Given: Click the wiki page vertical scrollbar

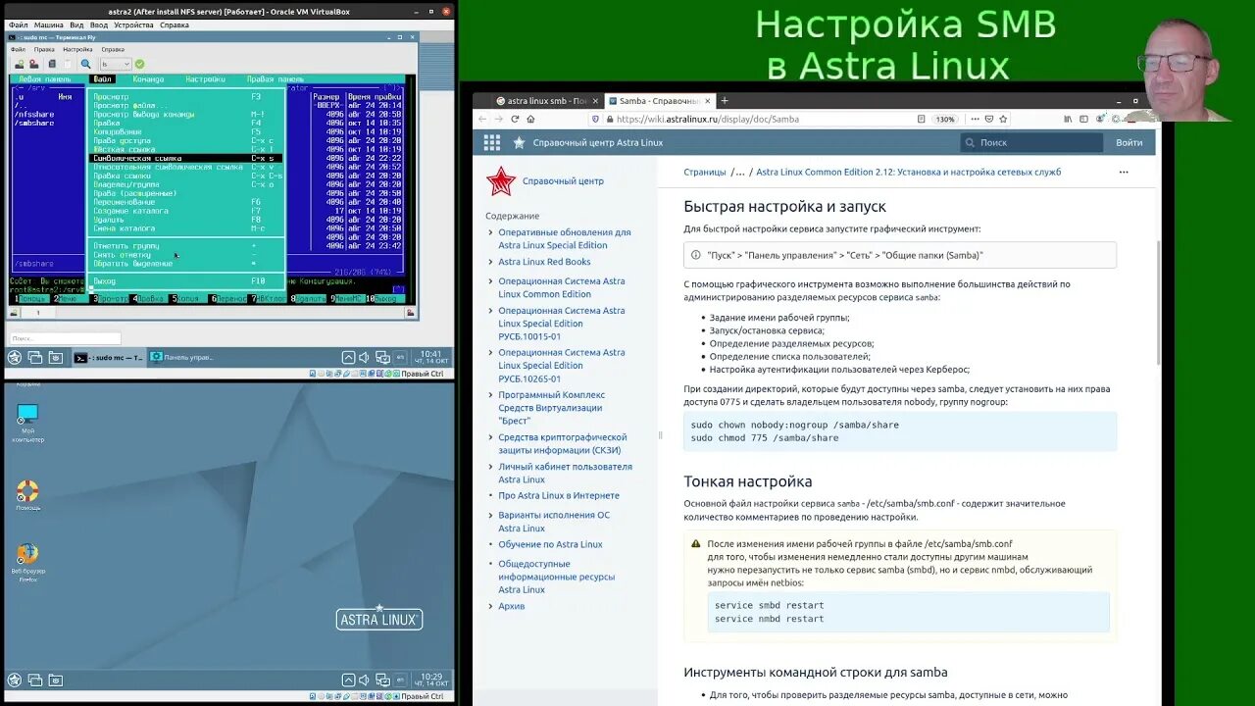Looking at the screenshot, I should 1158,302.
